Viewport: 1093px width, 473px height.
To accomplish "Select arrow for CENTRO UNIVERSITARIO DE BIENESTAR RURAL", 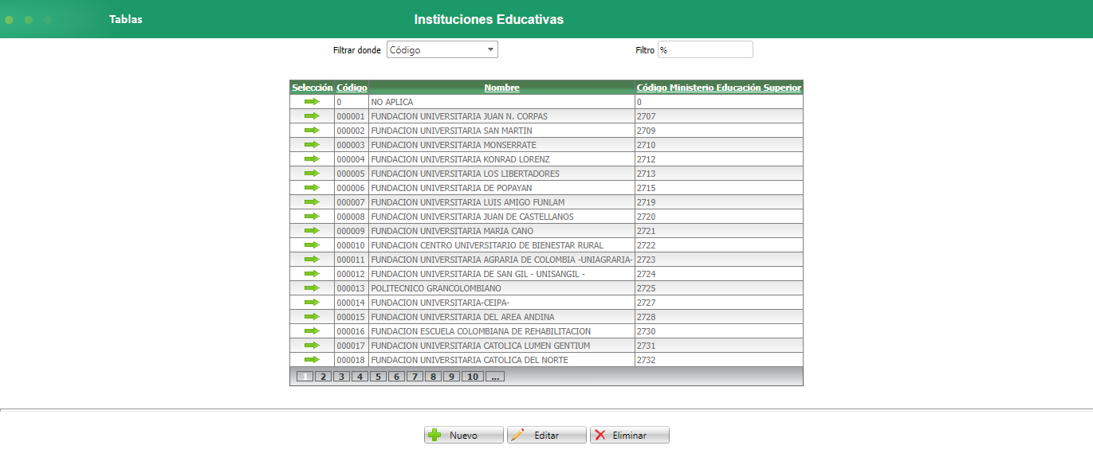I will (x=312, y=245).
